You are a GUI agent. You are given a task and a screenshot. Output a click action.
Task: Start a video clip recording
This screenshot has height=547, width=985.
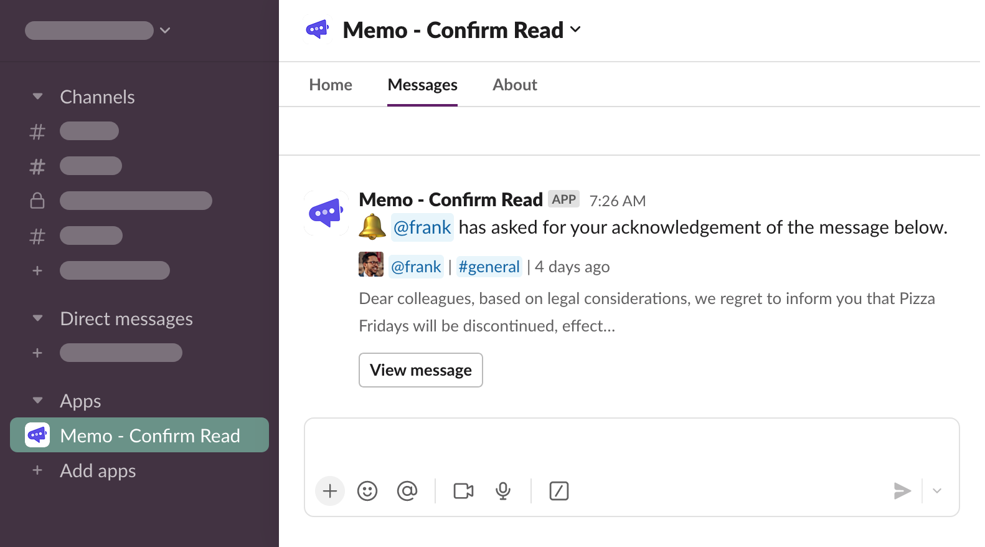pos(463,491)
